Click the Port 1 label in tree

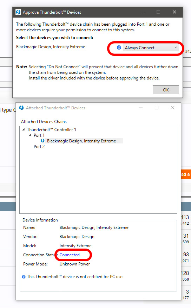[x=39, y=135]
